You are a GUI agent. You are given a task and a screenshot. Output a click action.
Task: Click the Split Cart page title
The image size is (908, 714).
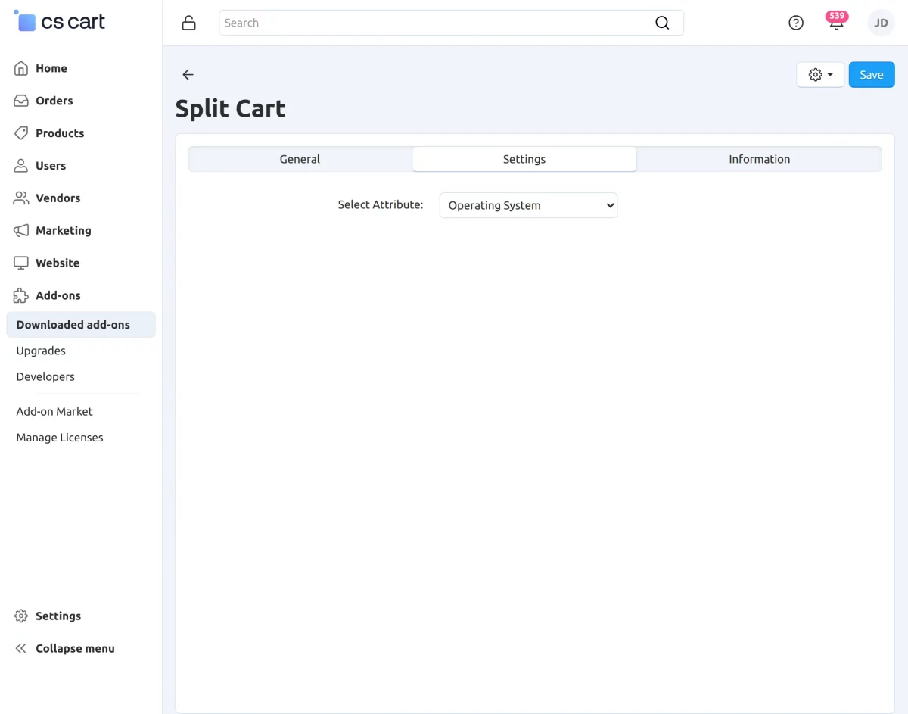pos(230,109)
